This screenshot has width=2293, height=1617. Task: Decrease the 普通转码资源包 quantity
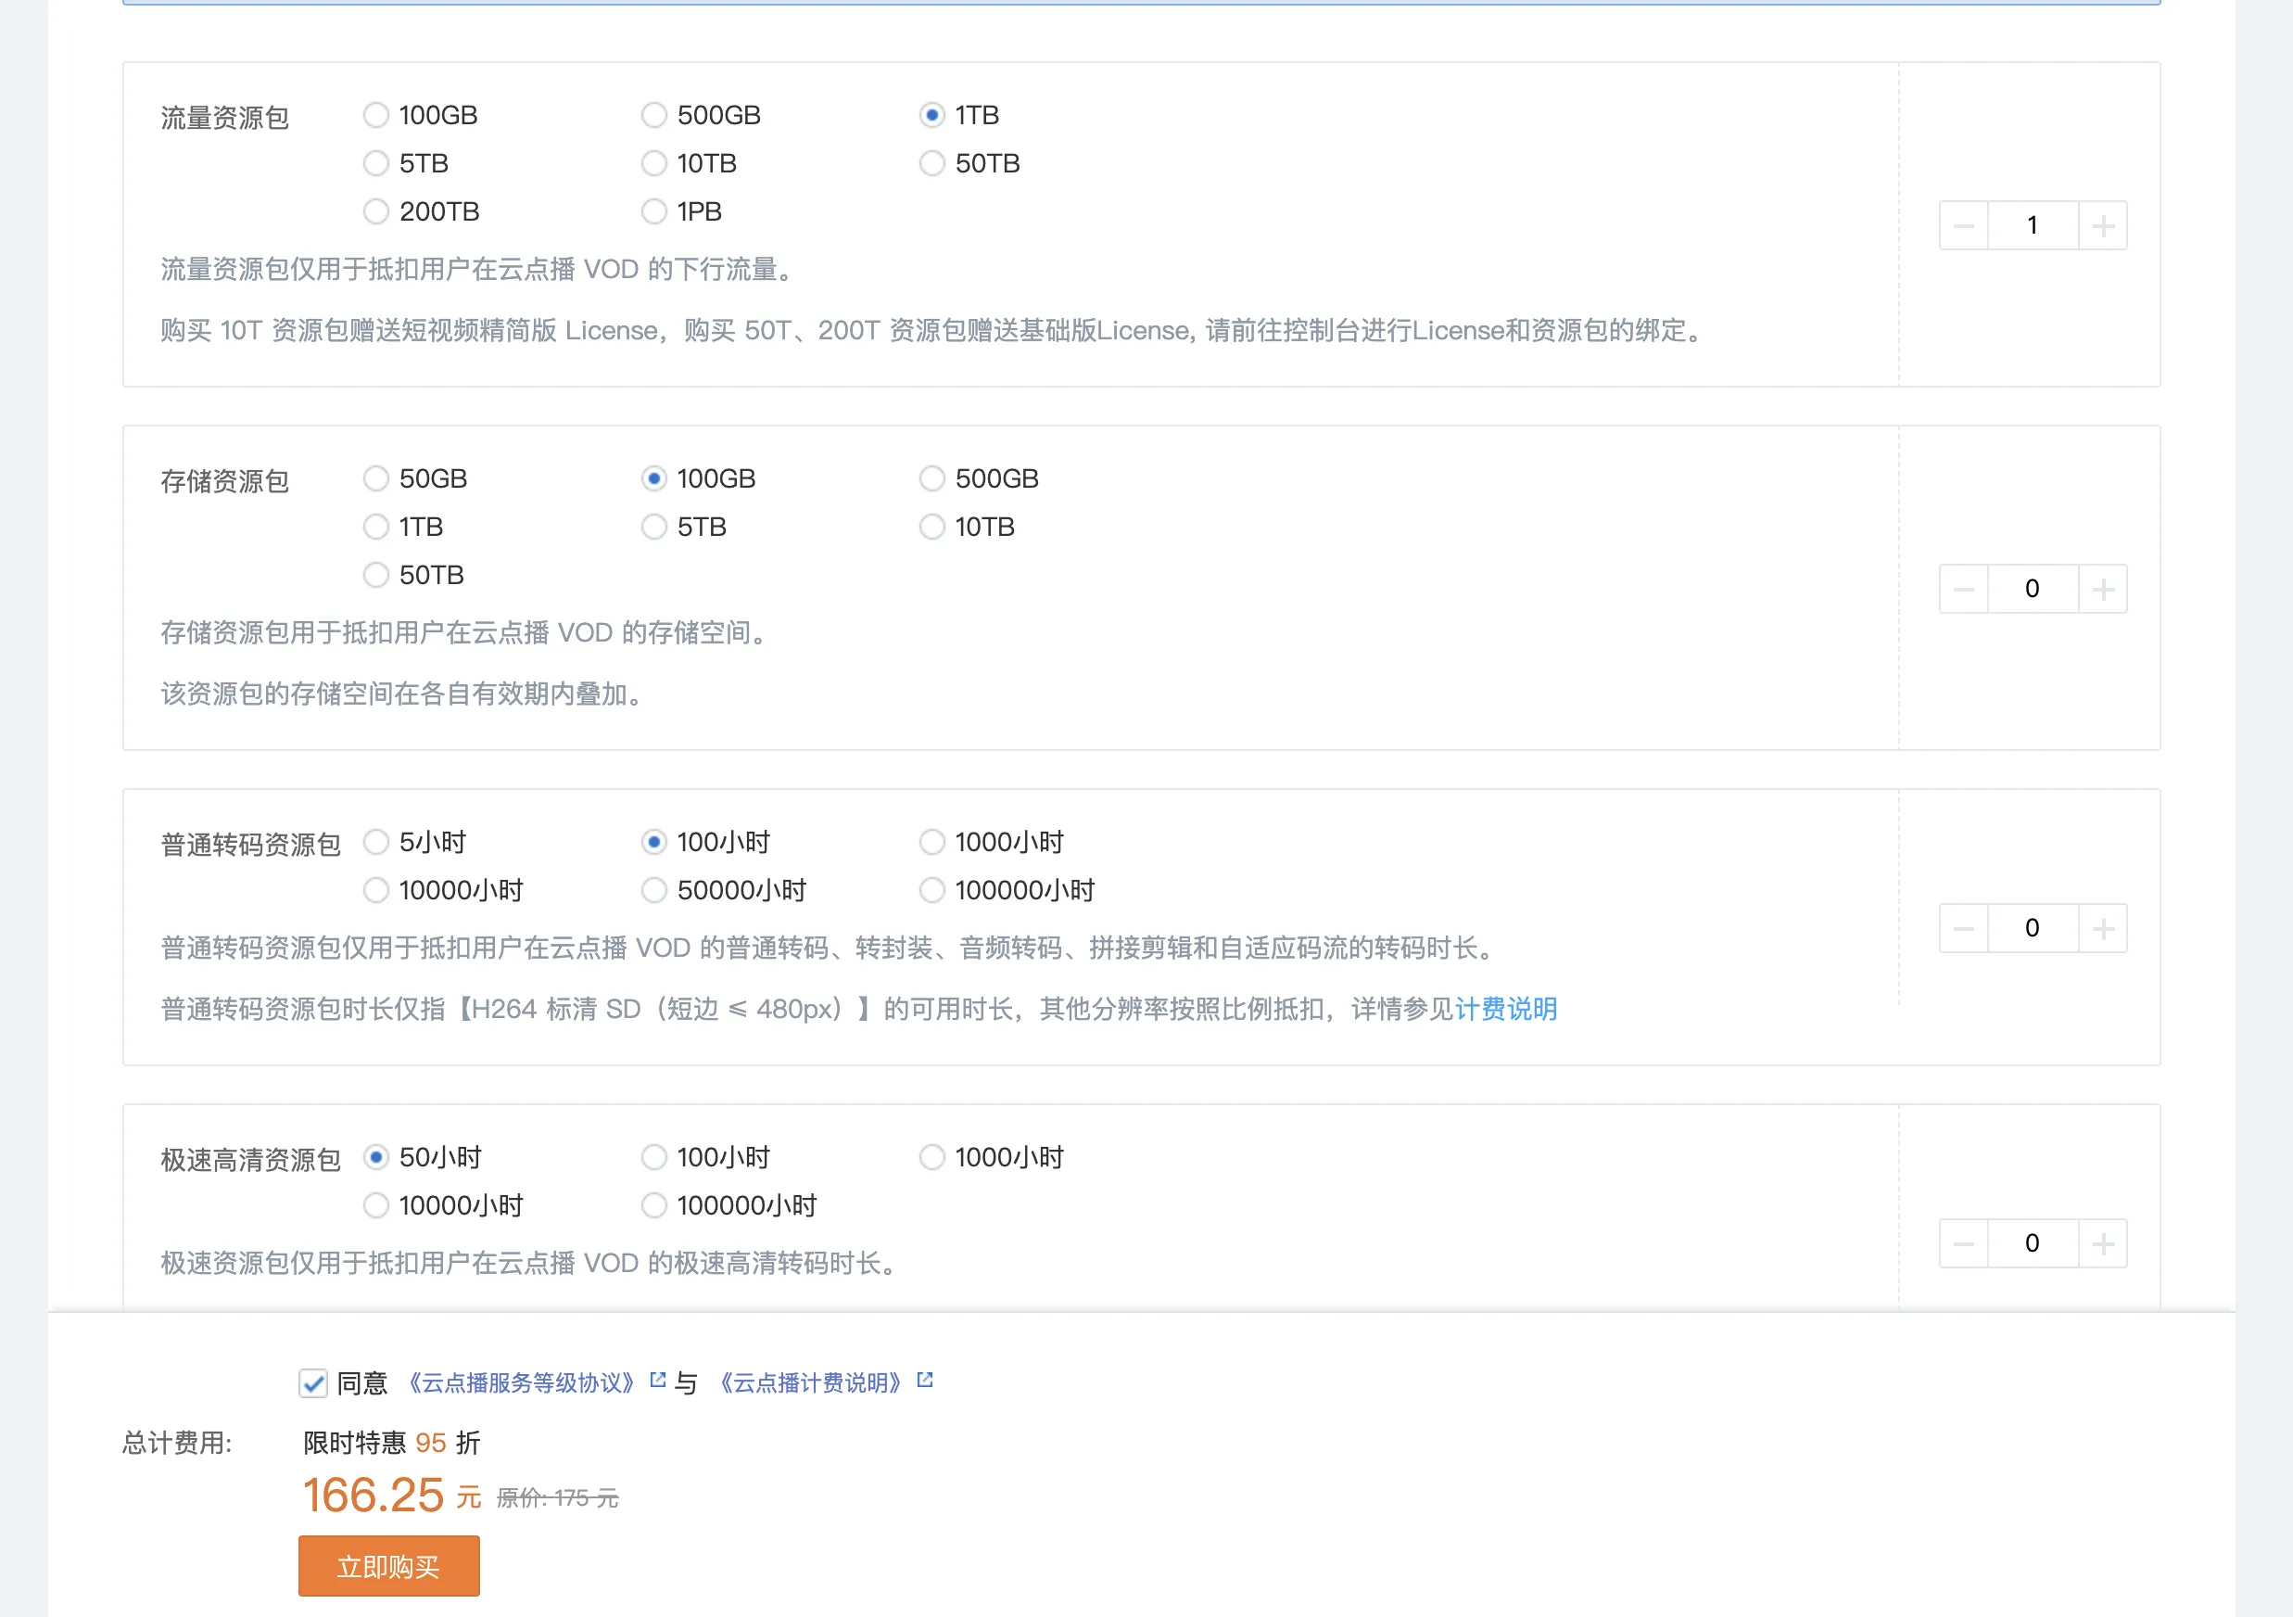coord(1963,929)
